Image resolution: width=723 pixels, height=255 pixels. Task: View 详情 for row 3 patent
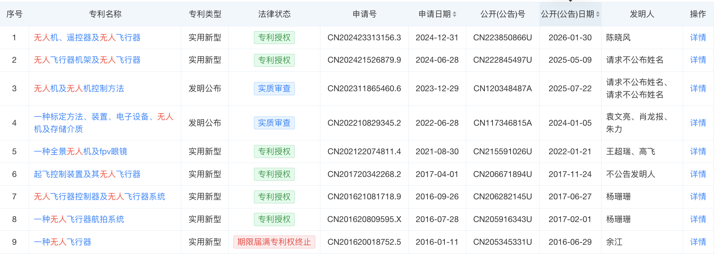(x=698, y=88)
